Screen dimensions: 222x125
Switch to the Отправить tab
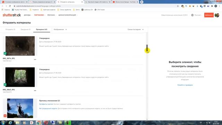pos(10,30)
